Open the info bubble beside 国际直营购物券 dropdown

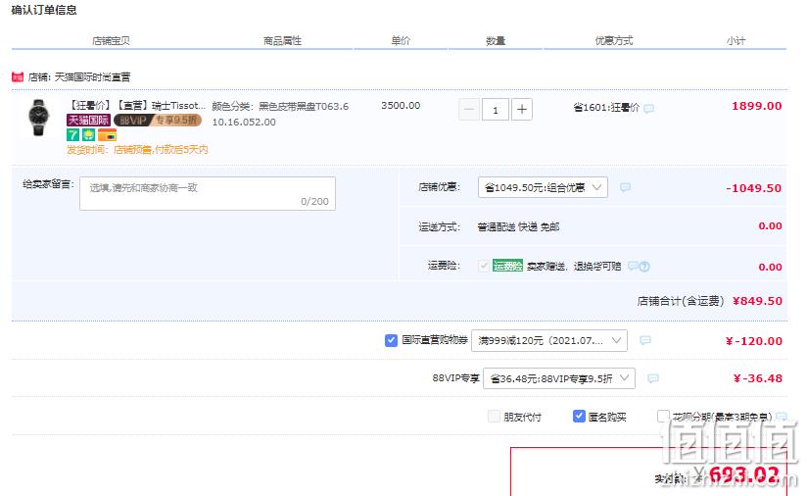644,340
